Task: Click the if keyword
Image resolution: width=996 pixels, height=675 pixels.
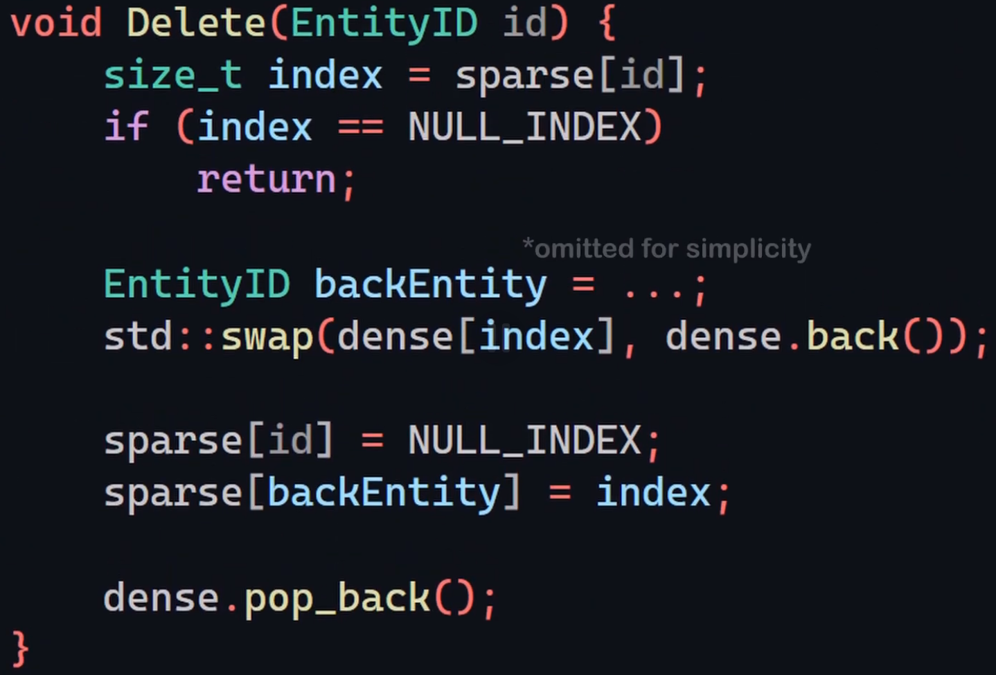Action: pos(126,127)
